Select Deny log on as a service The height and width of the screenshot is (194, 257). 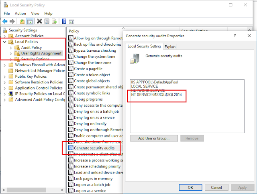point(94,117)
